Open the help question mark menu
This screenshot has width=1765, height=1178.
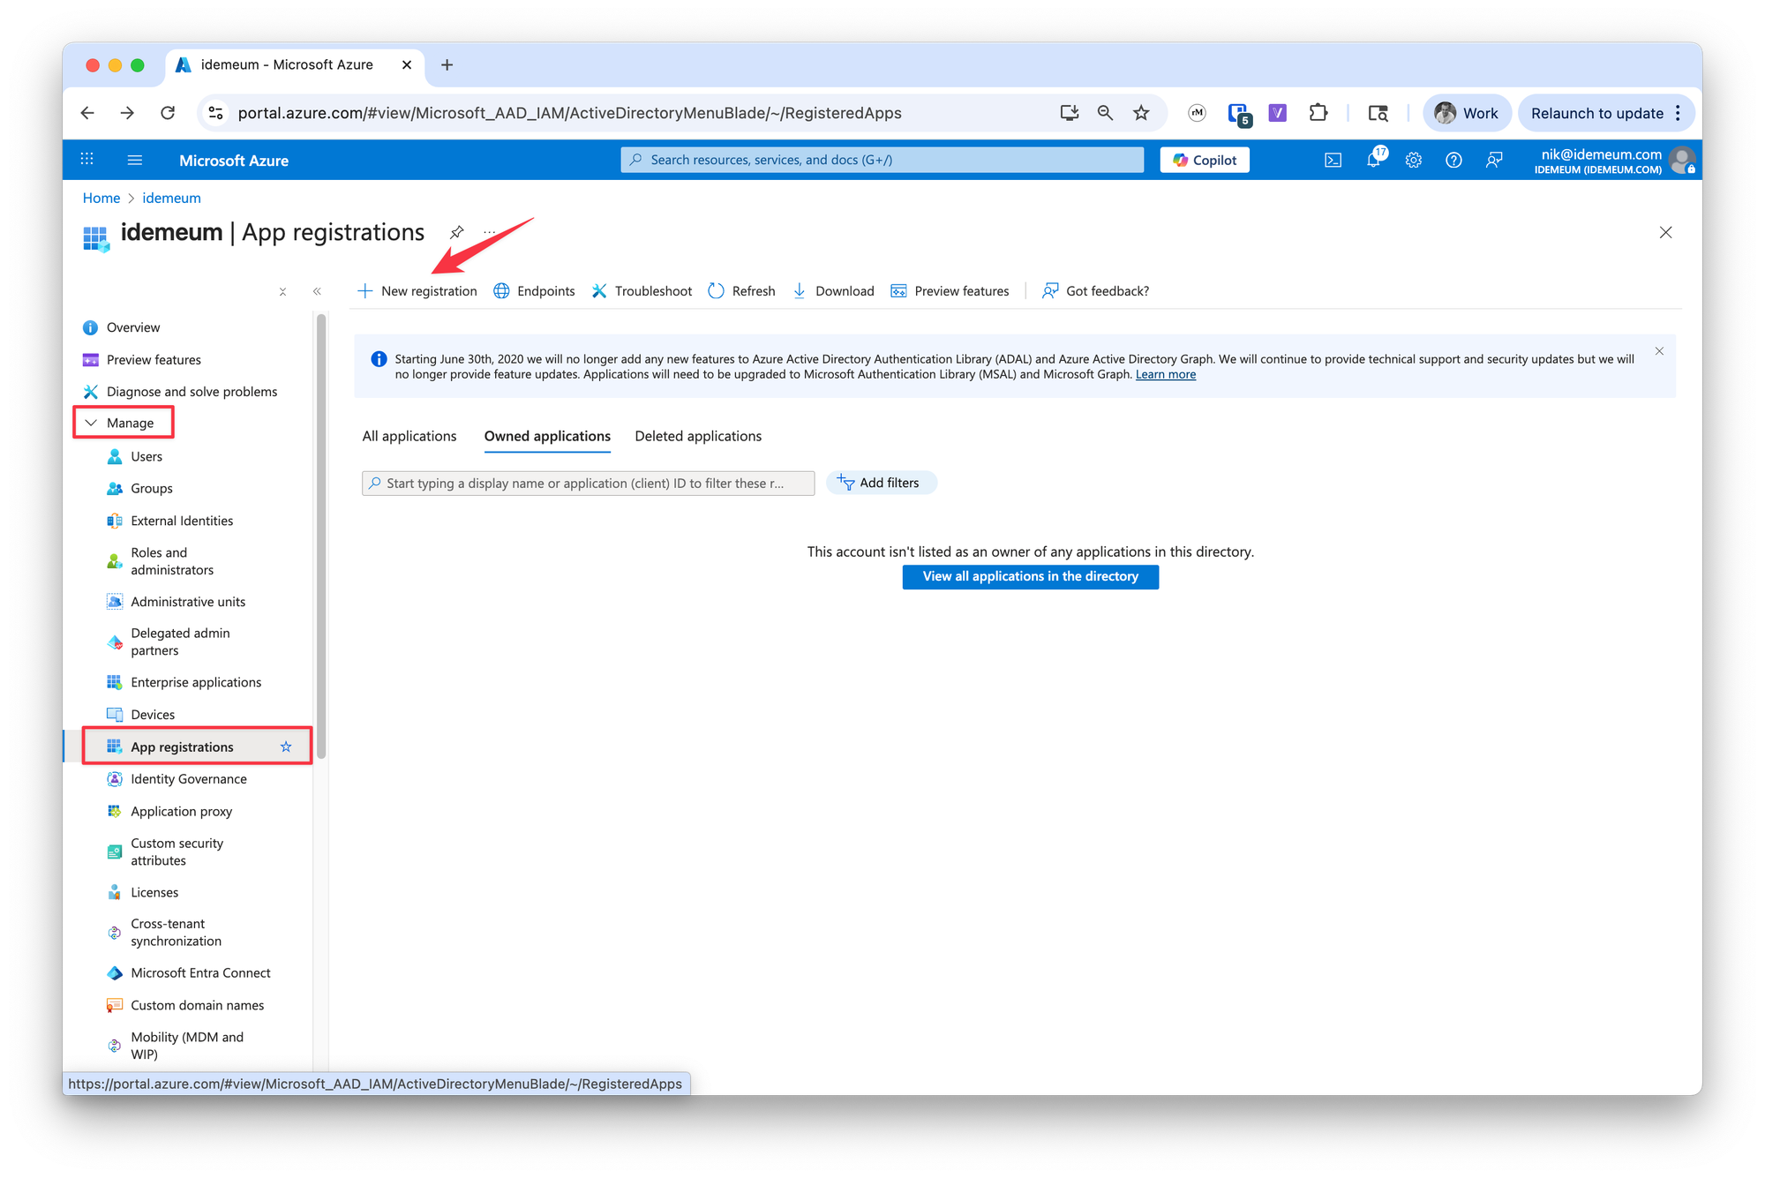point(1453,160)
